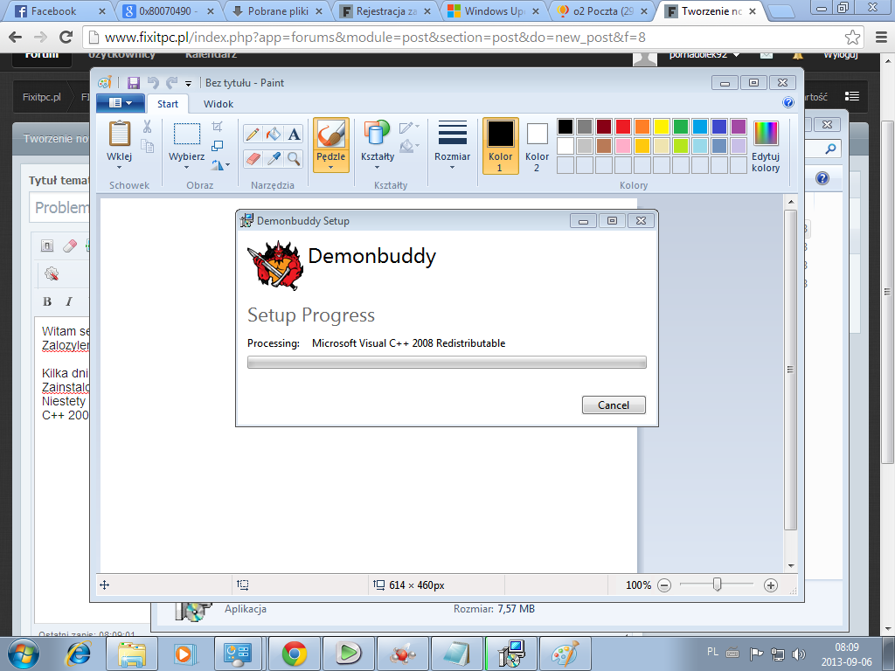
Task: Go back in Chrome browser
Action: pos(16,38)
